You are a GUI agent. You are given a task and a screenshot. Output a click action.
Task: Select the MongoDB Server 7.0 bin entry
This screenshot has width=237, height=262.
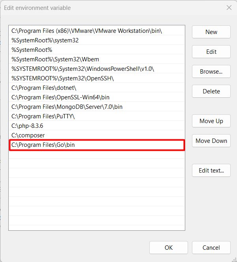97,107
